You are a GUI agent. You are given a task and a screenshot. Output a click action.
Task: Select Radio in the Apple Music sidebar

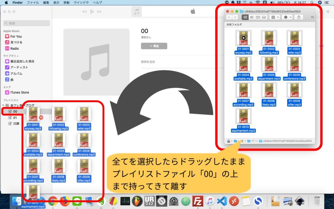[14, 48]
